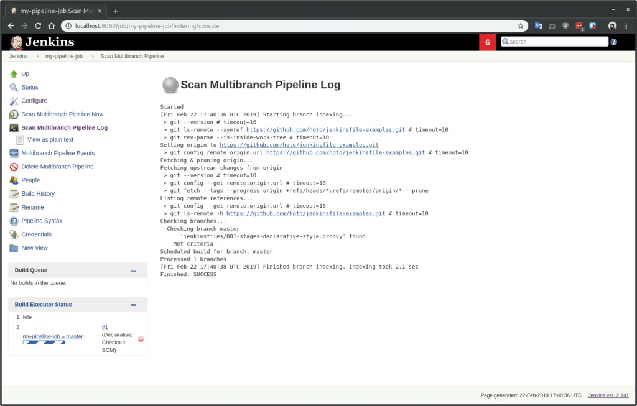Image resolution: width=637 pixels, height=406 pixels.
Task: Open browser profile avatar icon
Action: point(612,26)
